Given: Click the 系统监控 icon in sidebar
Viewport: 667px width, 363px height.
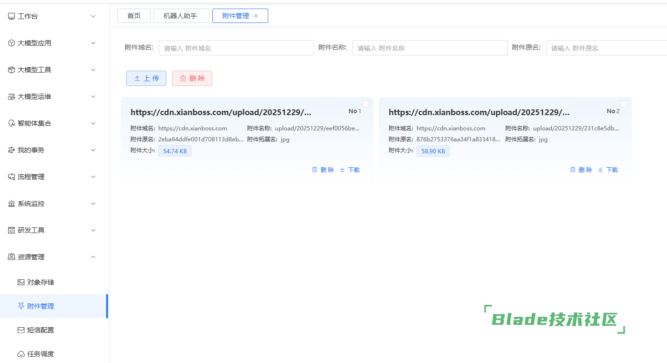Looking at the screenshot, I should coord(11,203).
